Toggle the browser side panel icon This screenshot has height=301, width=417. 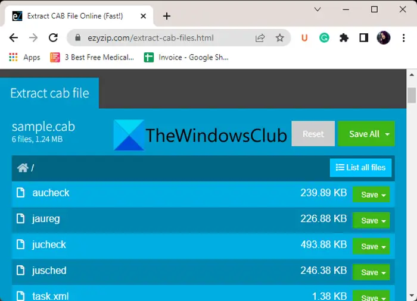click(364, 38)
